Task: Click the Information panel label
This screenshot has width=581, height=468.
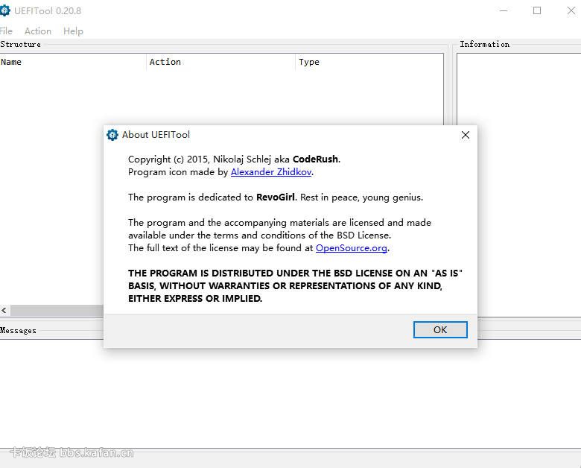Action: click(484, 44)
